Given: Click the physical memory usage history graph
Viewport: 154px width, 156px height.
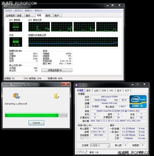Looking at the screenshot, I should coord(73,42).
